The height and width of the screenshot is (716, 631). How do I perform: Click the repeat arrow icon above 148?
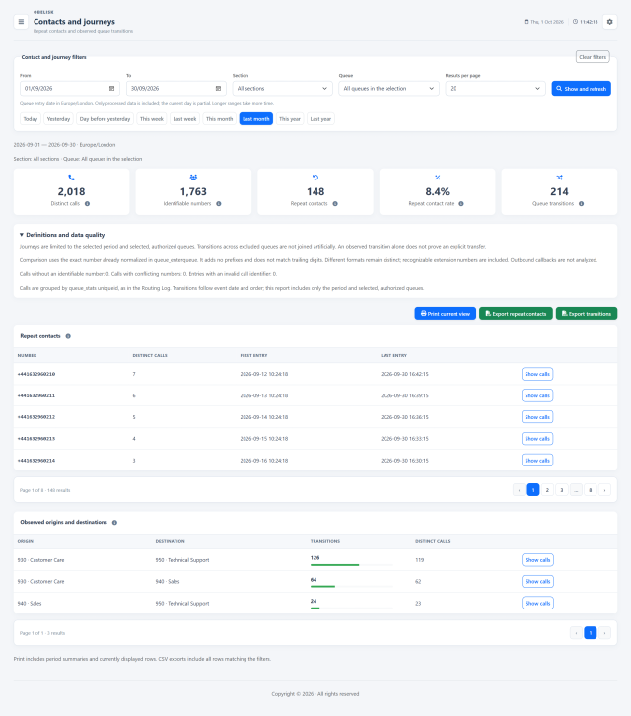tap(315, 178)
